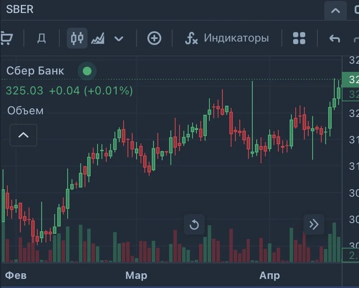Viewport: 359px width, 288px height.
Task: Click the Мар label on the time axis
Action: coord(136,275)
